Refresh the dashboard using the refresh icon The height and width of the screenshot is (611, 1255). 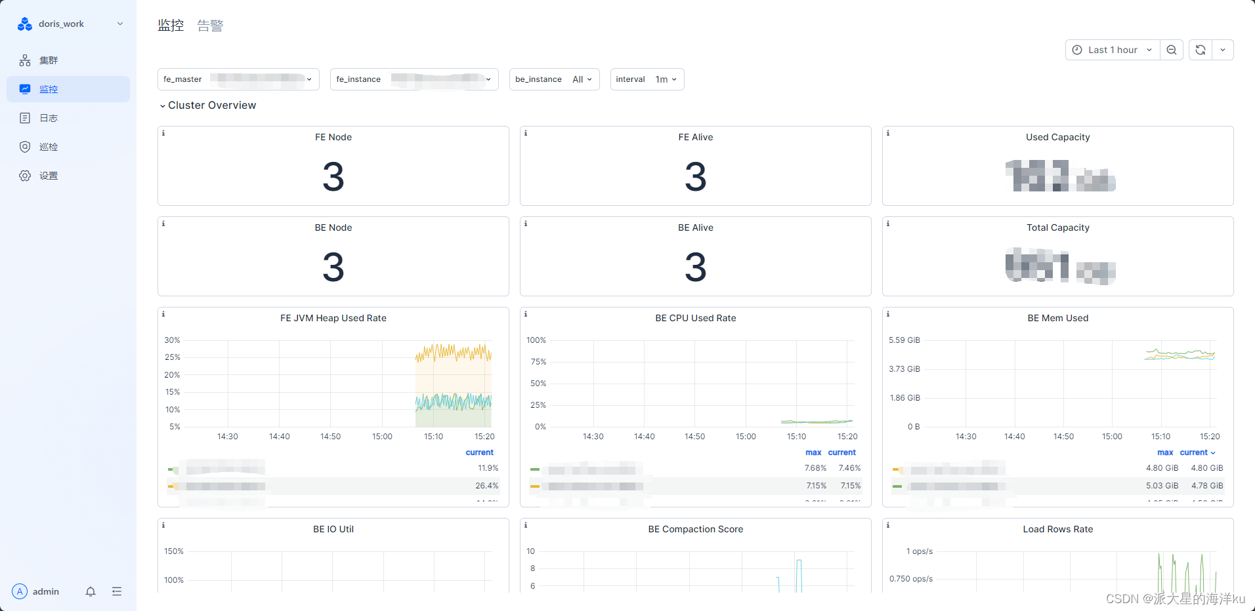(x=1199, y=49)
